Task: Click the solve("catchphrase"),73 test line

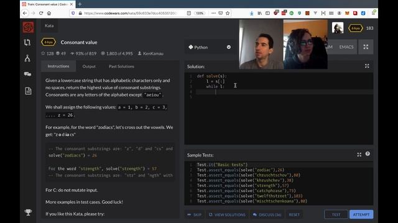Action: coord(246,191)
